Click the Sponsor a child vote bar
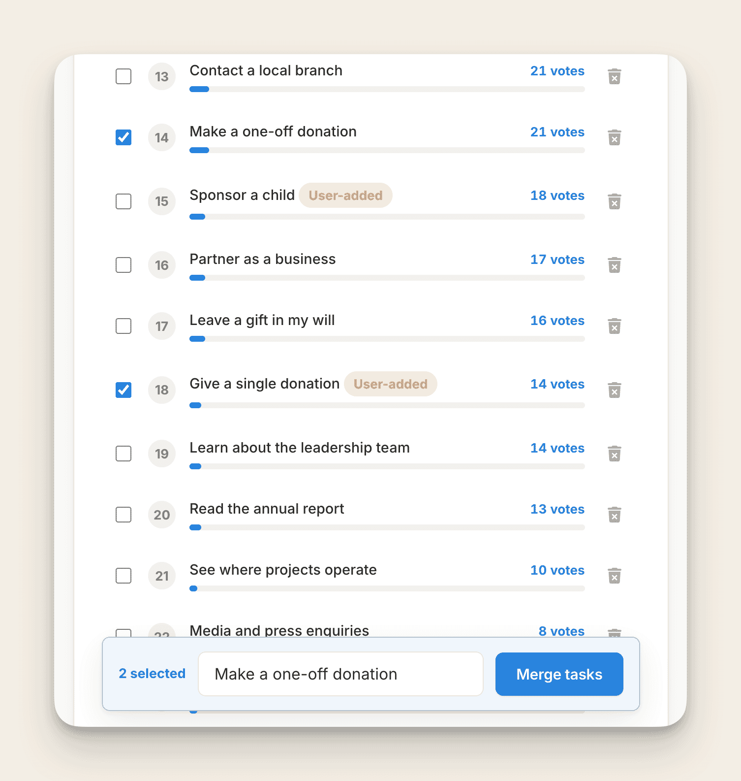This screenshot has width=741, height=781. click(x=387, y=217)
